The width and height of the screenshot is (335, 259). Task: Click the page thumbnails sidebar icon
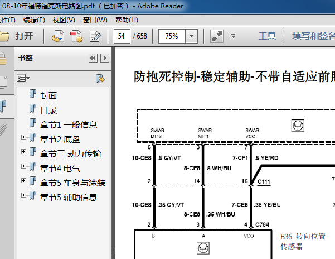[3, 83]
